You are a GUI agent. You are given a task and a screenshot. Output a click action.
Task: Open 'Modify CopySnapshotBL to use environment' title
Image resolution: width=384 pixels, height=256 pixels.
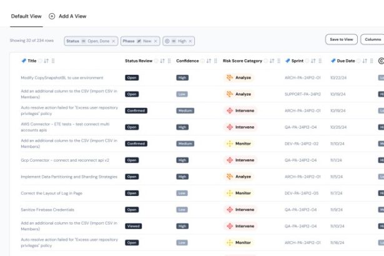[x=62, y=77]
